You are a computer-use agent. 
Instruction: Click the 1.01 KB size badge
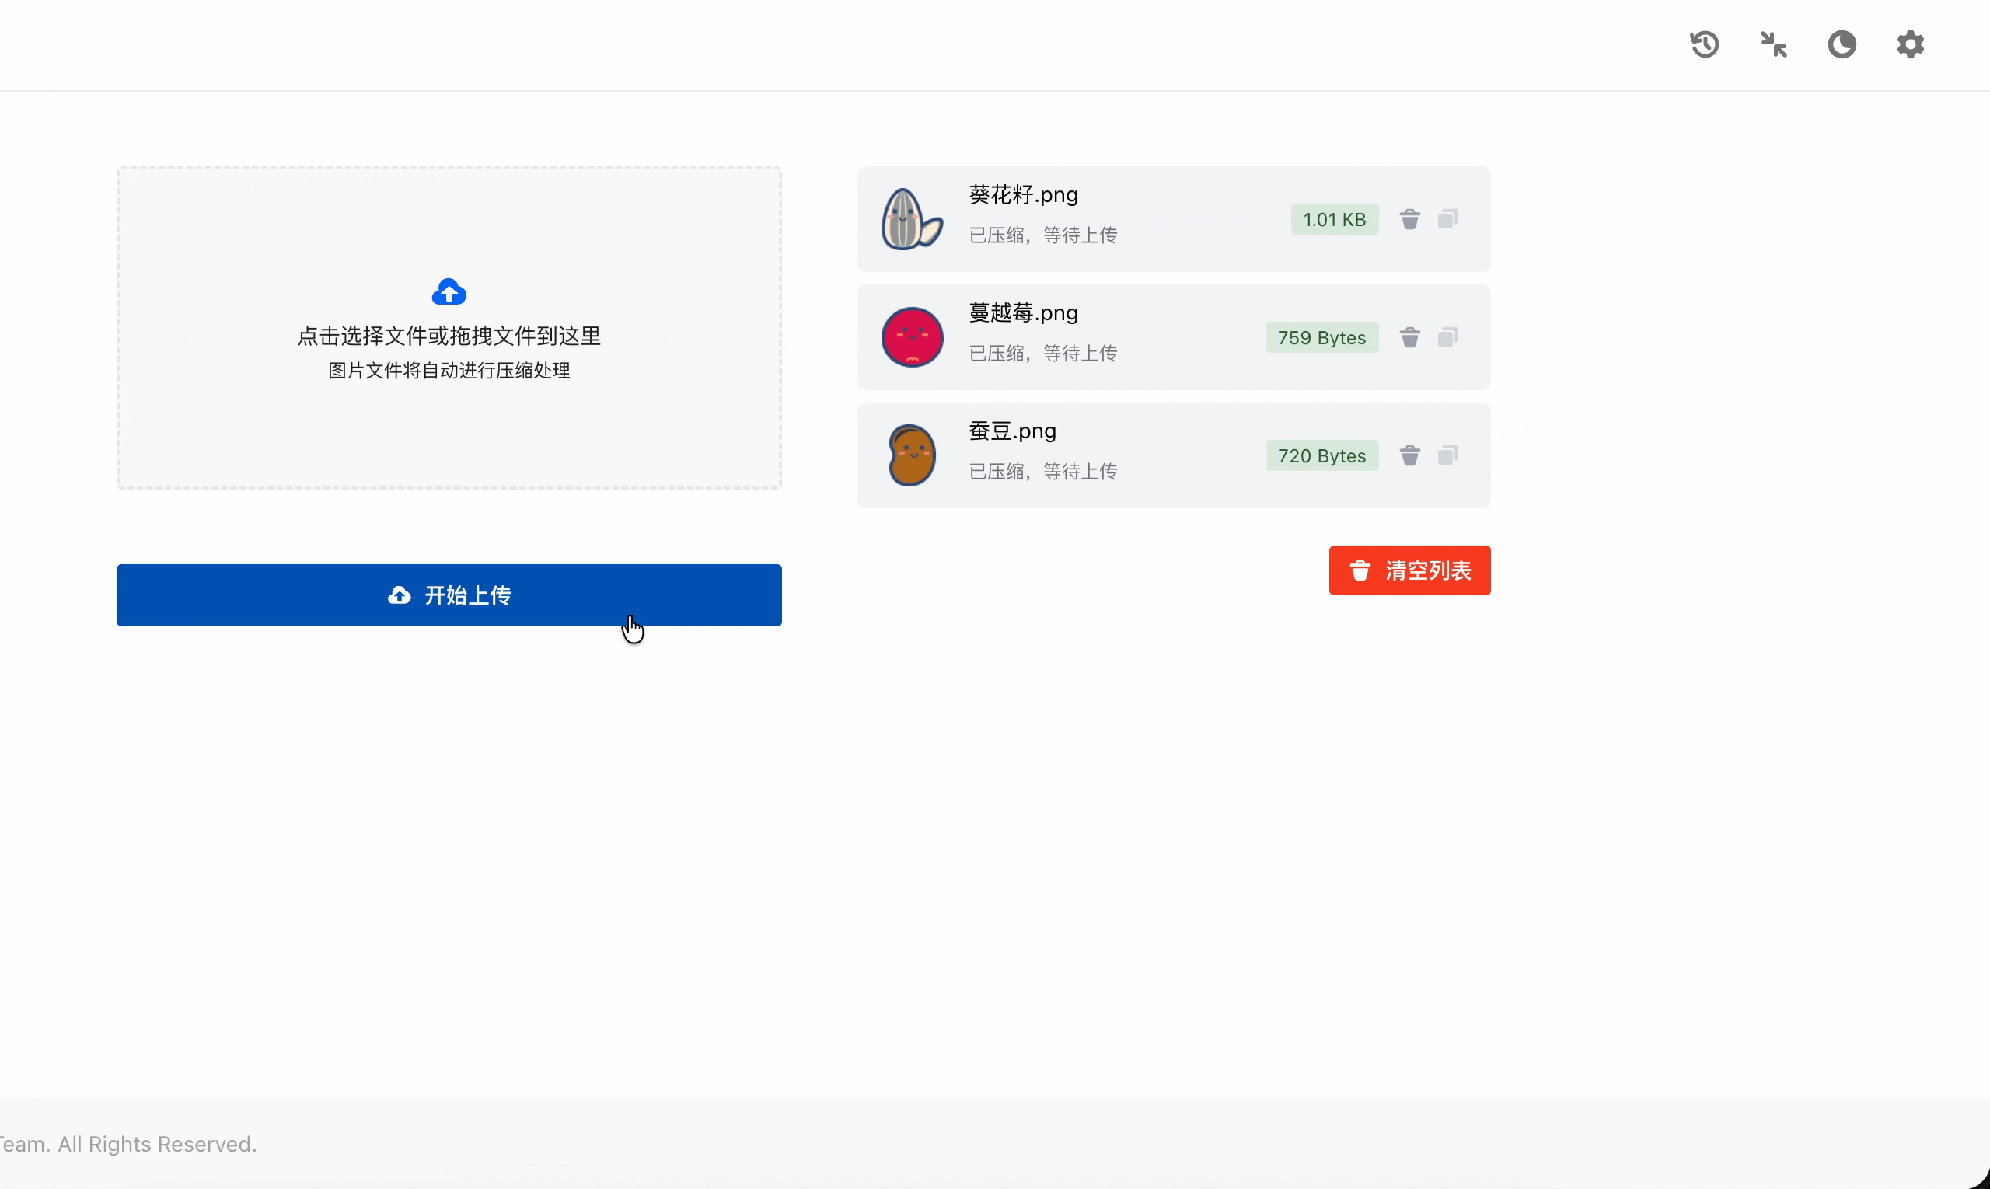tap(1334, 219)
